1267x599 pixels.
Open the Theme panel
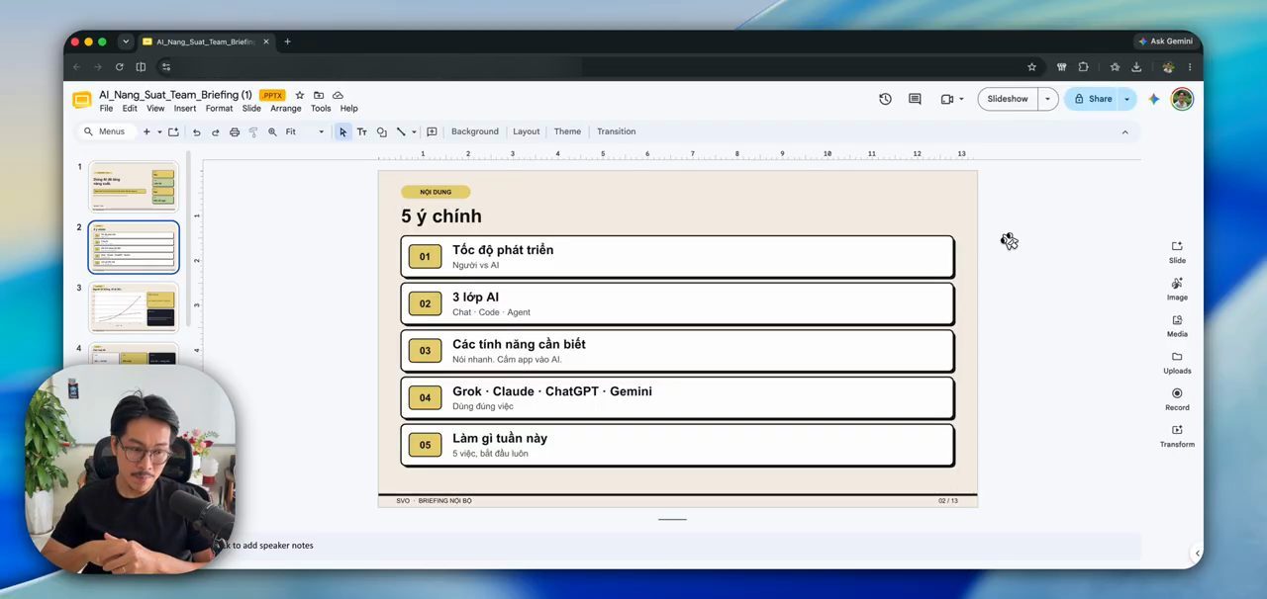(567, 131)
